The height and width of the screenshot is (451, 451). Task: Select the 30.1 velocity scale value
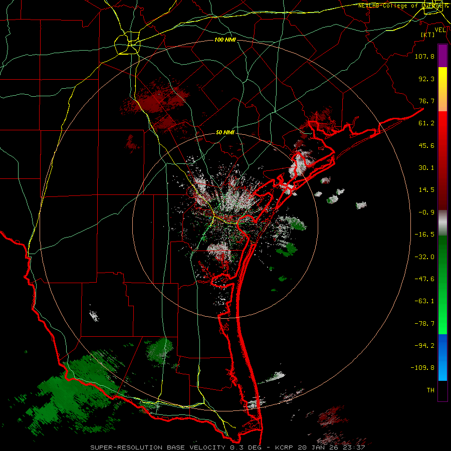[426, 168]
